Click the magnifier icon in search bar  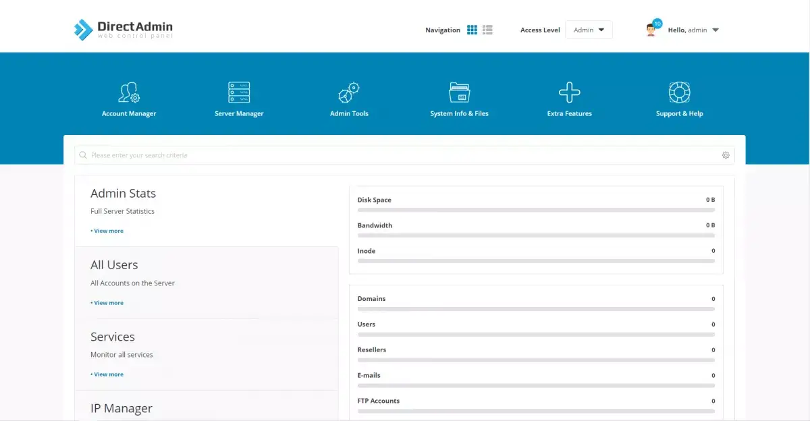[x=83, y=155]
